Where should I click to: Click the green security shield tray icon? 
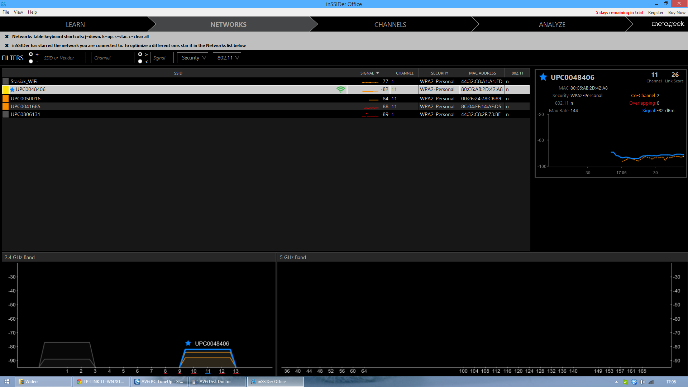pyautogui.click(x=625, y=382)
